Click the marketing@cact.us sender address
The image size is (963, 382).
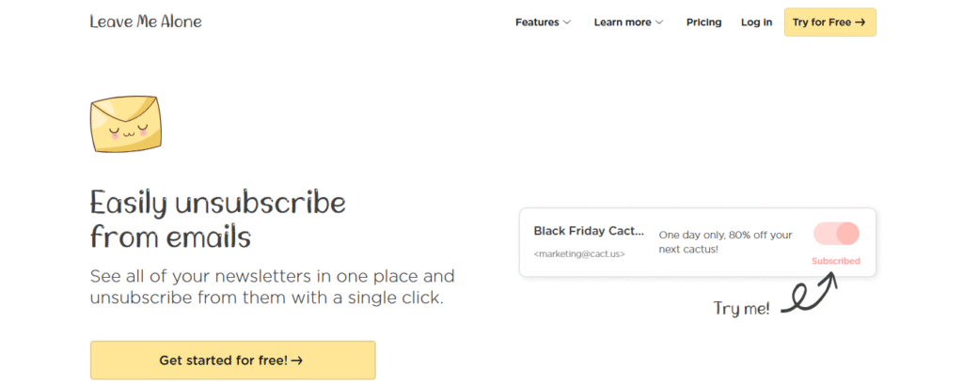tap(579, 253)
